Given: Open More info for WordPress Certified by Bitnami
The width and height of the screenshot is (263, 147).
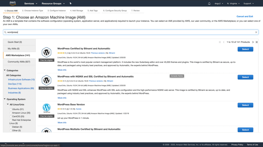Looking at the screenshot, I should point(62,70).
